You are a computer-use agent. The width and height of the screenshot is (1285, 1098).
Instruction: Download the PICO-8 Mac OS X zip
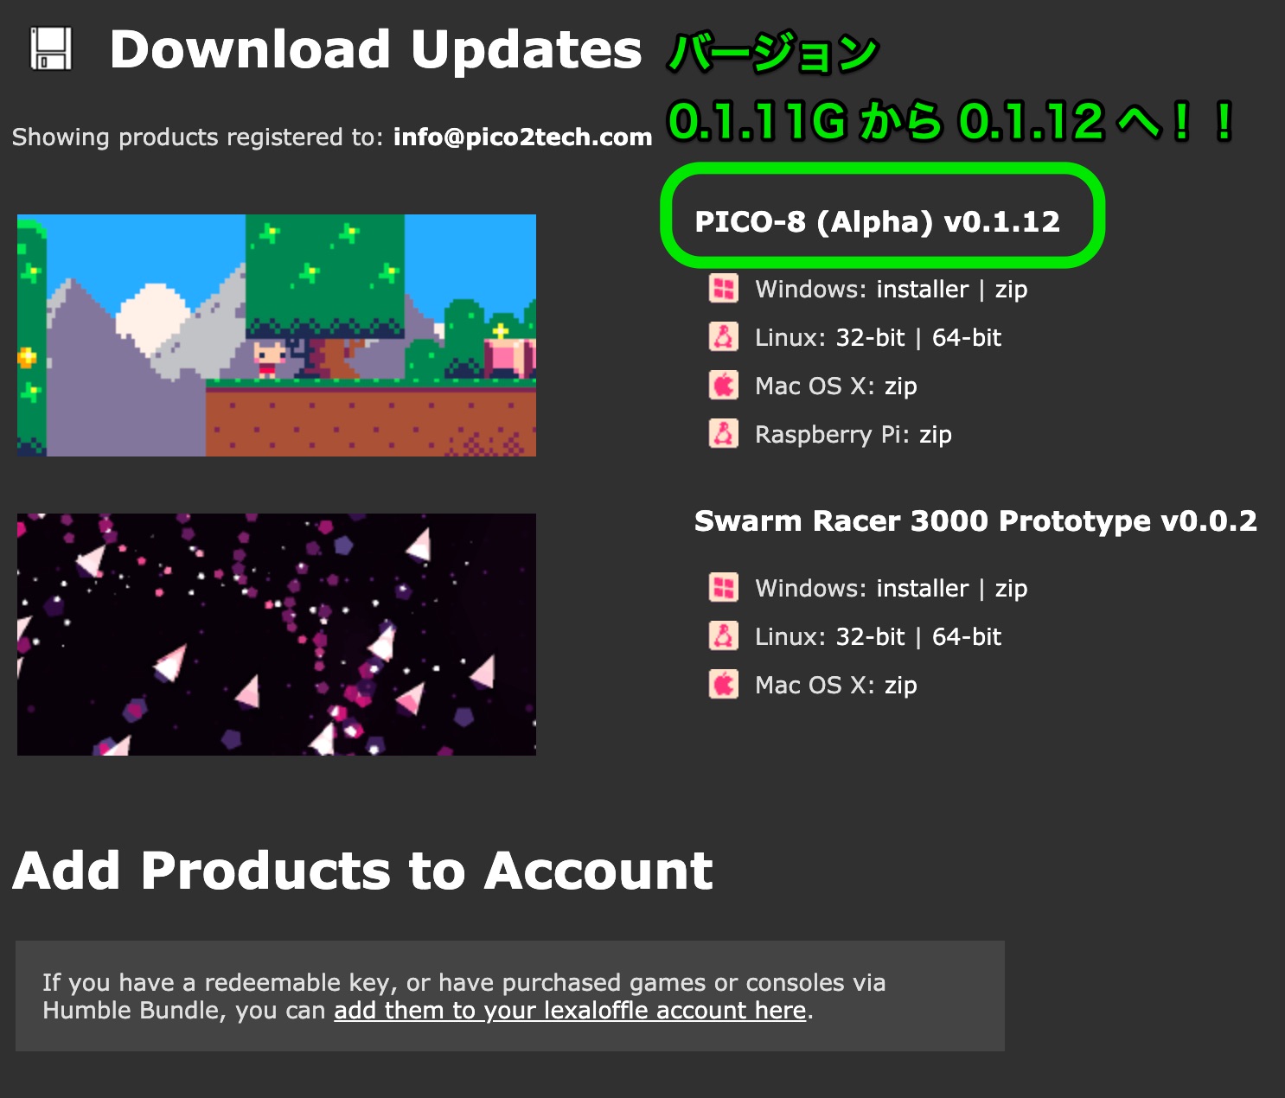[x=900, y=386]
